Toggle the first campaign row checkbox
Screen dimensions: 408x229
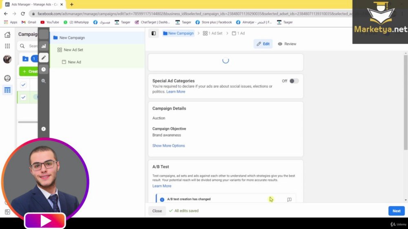coord(23,85)
